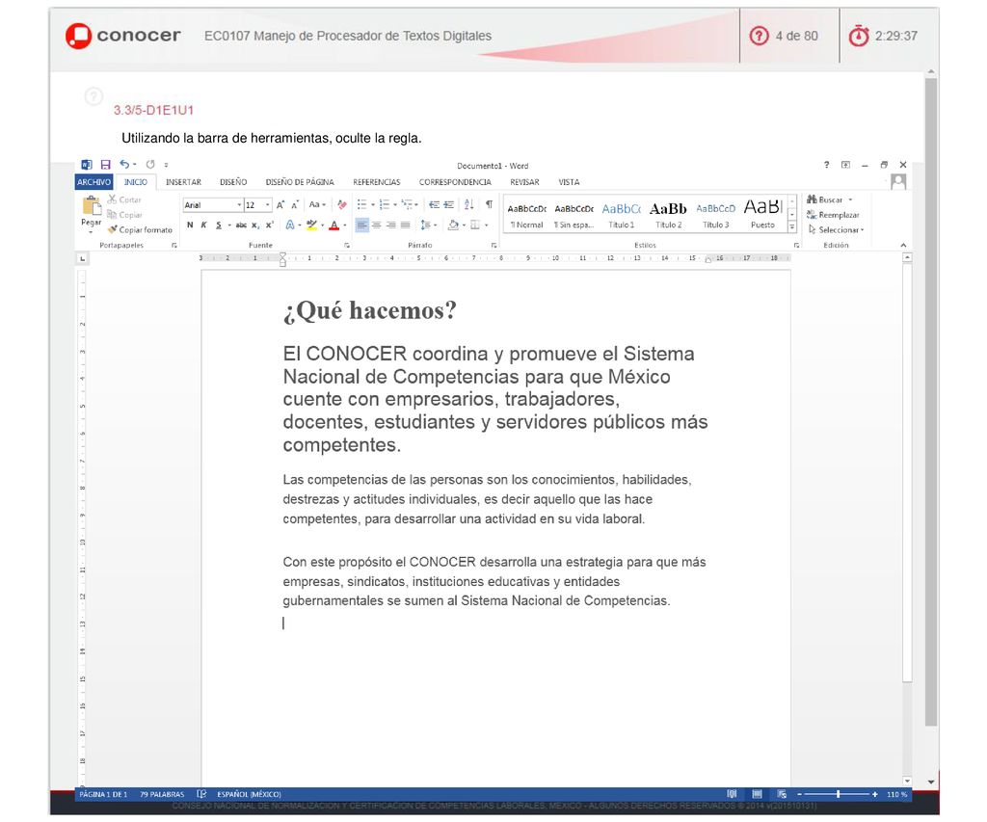Switch to the INSERTAR tab
This screenshot has height=822, width=987.
coord(183,182)
